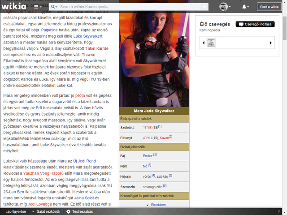
Task: Expand the Saját eszközök menu
Action: pos(46,211)
